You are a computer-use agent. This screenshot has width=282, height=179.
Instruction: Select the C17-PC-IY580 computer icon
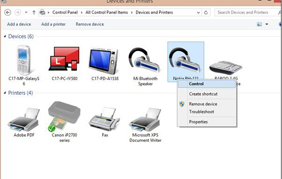coord(64,59)
